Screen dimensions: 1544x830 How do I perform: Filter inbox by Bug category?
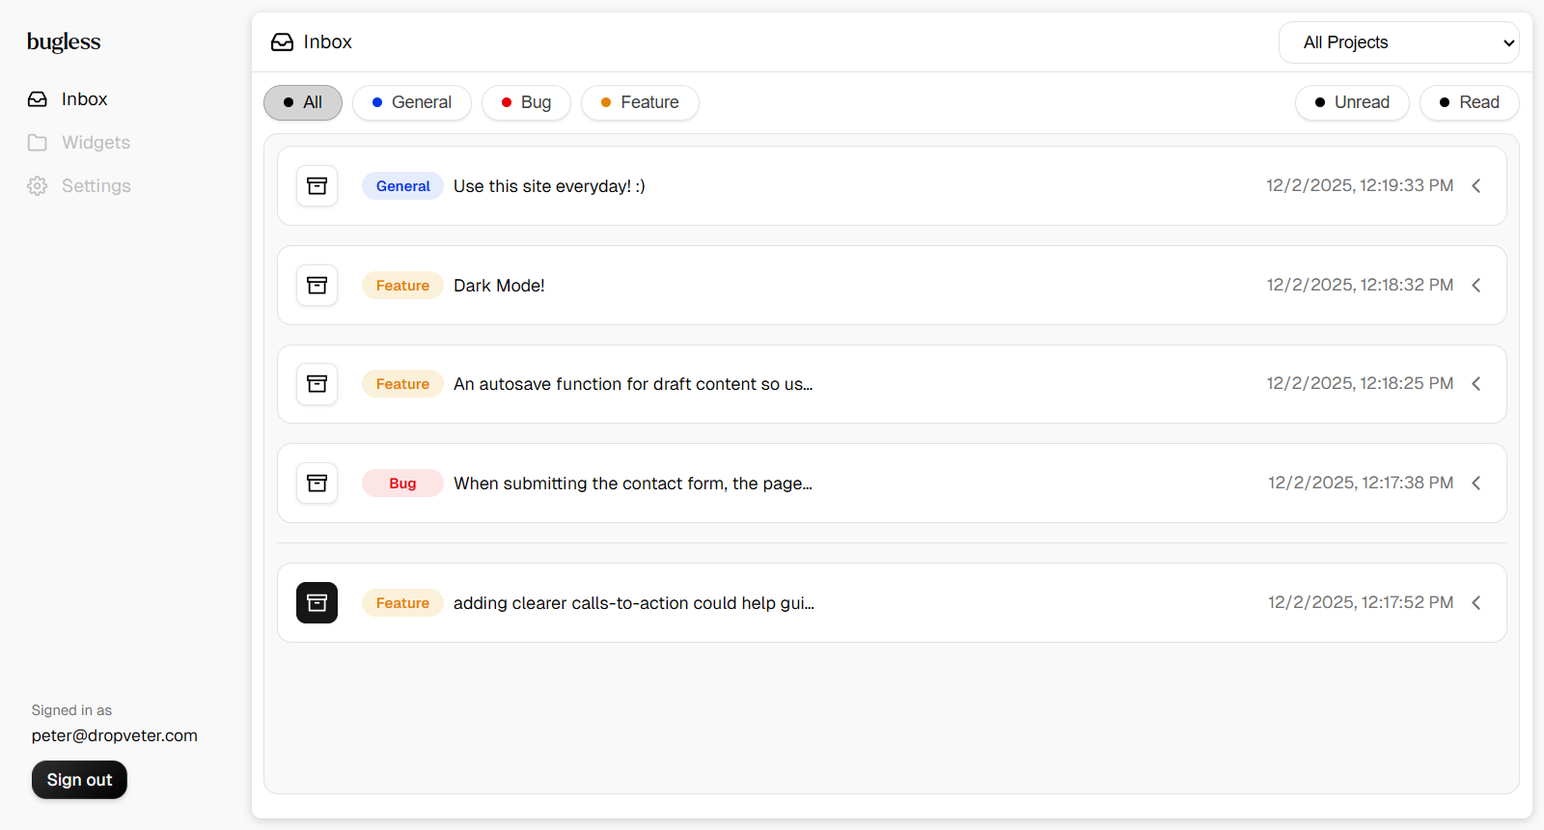pyautogui.click(x=526, y=102)
